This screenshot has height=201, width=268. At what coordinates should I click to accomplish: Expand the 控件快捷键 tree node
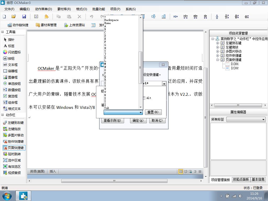pos(217,55)
